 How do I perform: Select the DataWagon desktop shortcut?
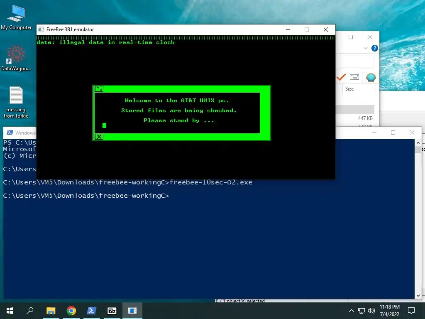click(16, 58)
